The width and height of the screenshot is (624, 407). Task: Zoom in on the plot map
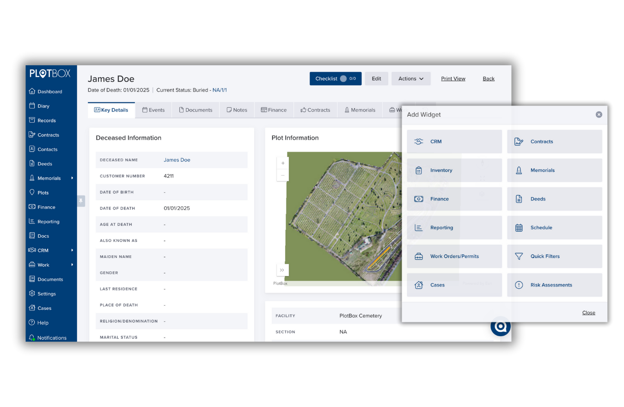click(x=283, y=163)
